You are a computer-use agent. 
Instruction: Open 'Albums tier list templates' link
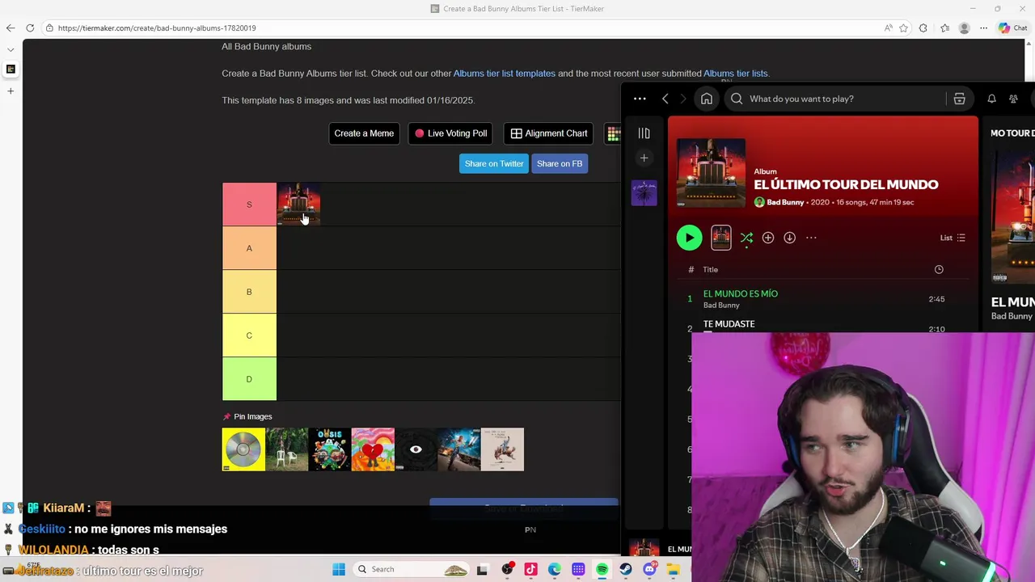click(x=505, y=74)
